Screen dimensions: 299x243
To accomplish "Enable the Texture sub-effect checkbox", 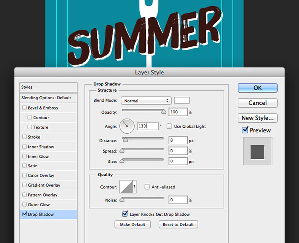I will [30, 127].
